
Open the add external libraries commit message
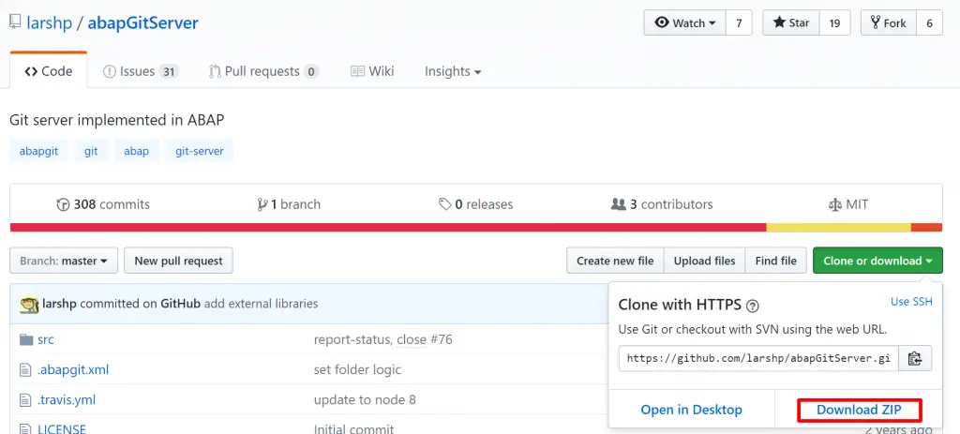[x=261, y=304]
